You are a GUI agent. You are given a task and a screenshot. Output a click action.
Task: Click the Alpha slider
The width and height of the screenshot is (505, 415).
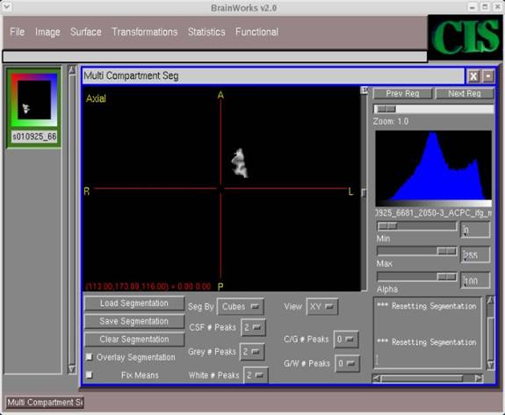pos(417,276)
